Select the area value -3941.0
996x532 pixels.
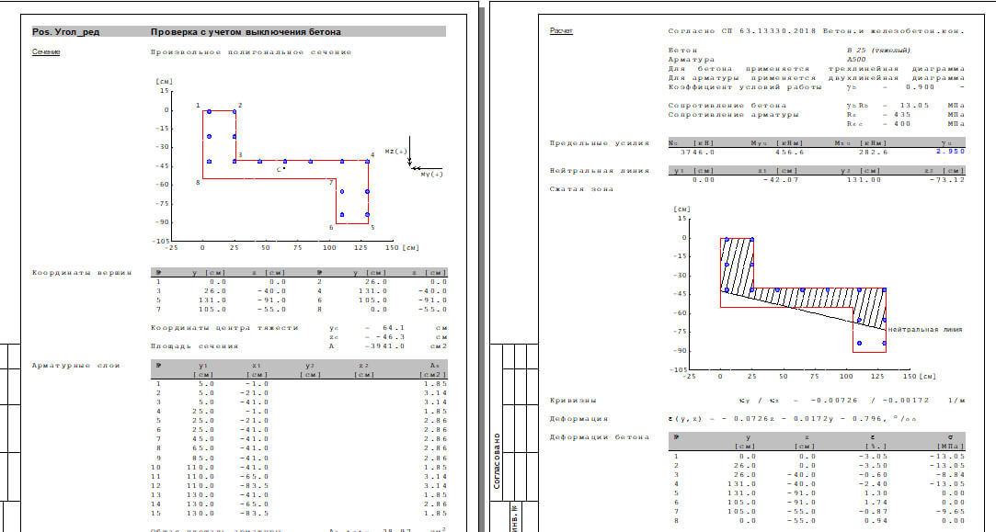point(385,346)
